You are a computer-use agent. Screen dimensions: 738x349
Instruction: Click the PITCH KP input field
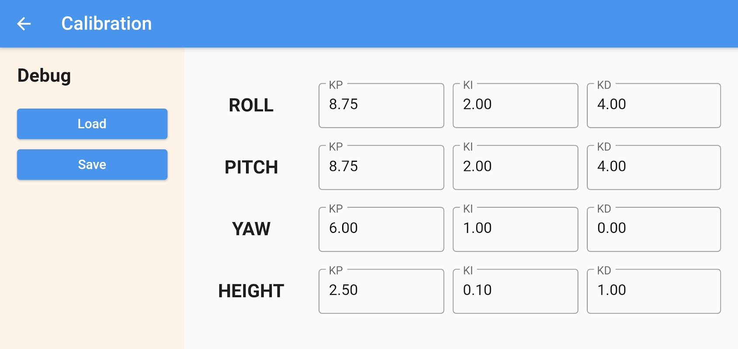pyautogui.click(x=381, y=168)
